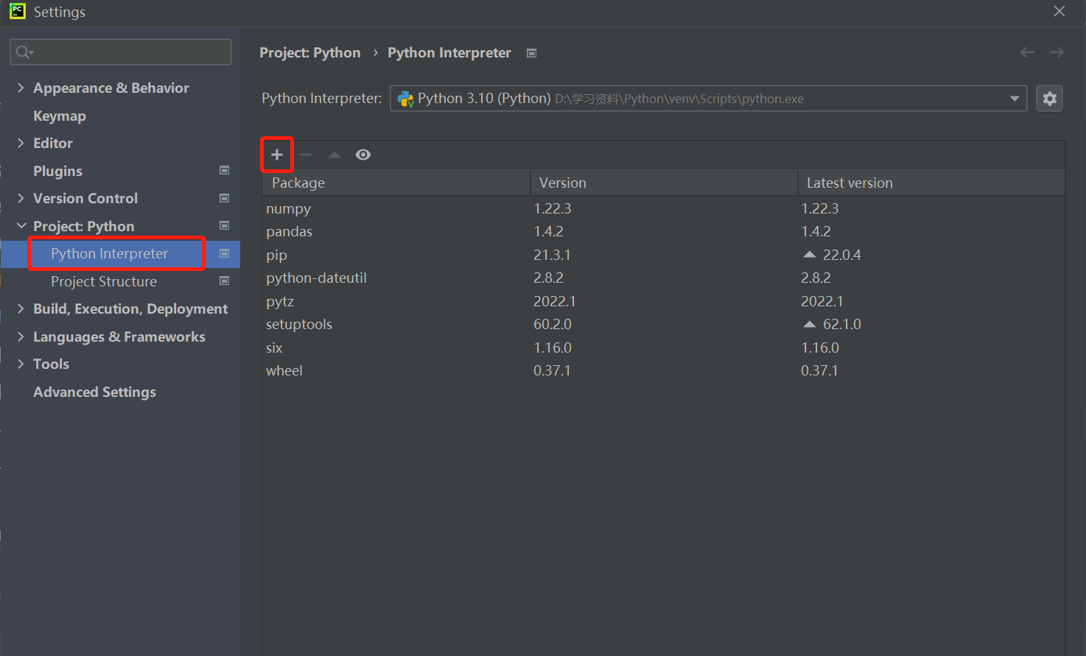Click project-level icon beside Plugins
The width and height of the screenshot is (1086, 656).
(x=225, y=171)
